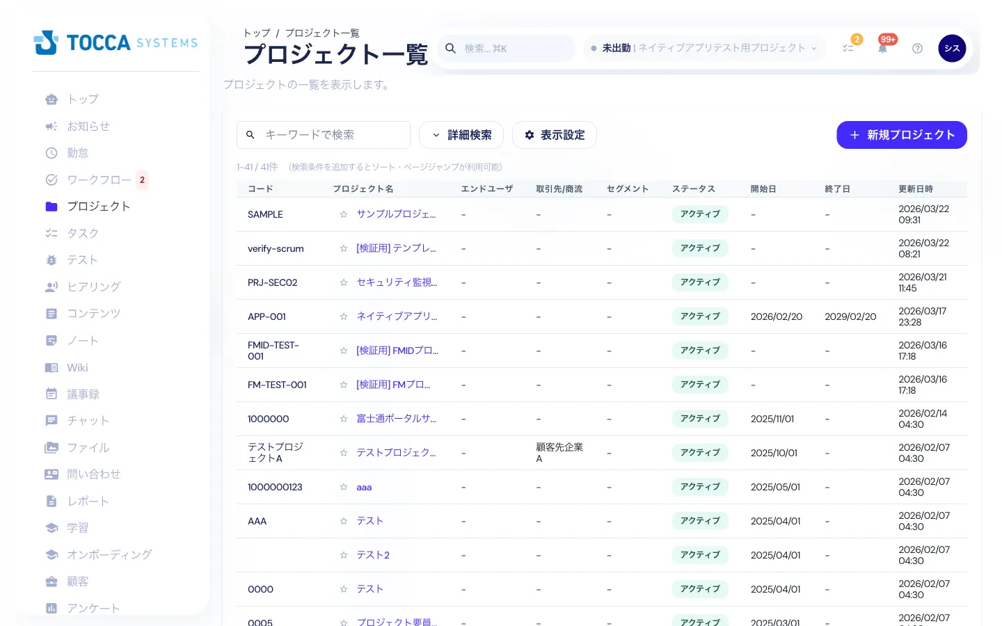
Task: Star the SAMPLE project as favorite
Action: tap(344, 214)
